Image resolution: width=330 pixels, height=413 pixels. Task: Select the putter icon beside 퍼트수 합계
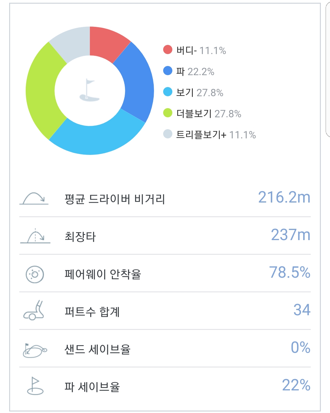coord(34,311)
